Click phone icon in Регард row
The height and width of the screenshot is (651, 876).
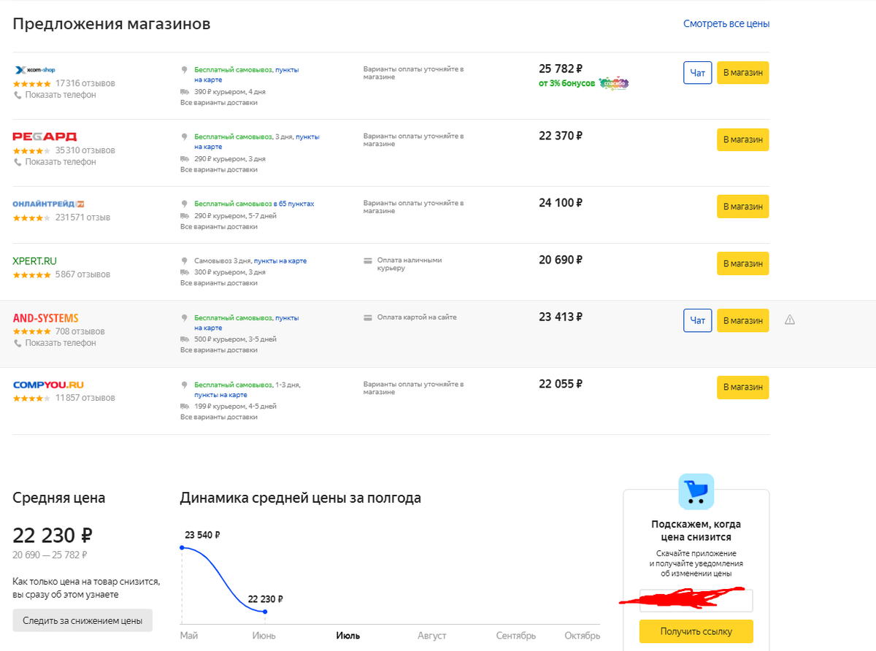pyautogui.click(x=18, y=162)
